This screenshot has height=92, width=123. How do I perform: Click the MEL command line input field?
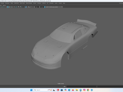(x=81, y=86)
